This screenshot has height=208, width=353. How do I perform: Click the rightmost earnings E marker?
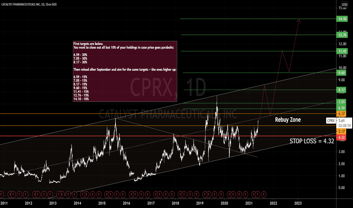pos(264,194)
